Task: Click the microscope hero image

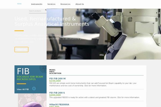Action: click(104, 34)
